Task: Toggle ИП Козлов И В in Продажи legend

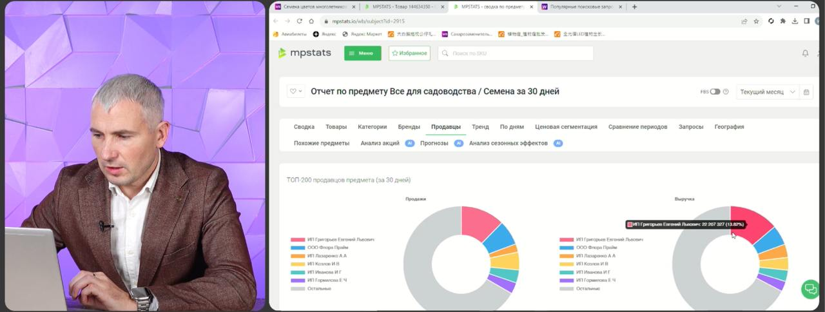Action: [315, 264]
